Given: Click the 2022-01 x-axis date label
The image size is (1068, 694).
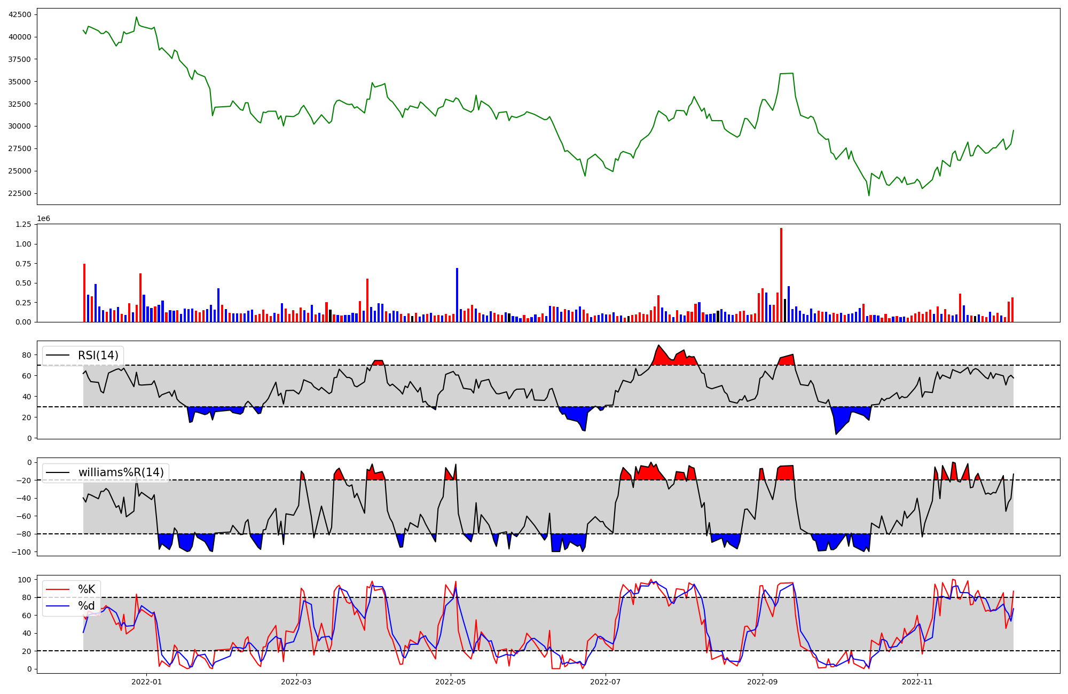Looking at the screenshot, I should point(146,682).
